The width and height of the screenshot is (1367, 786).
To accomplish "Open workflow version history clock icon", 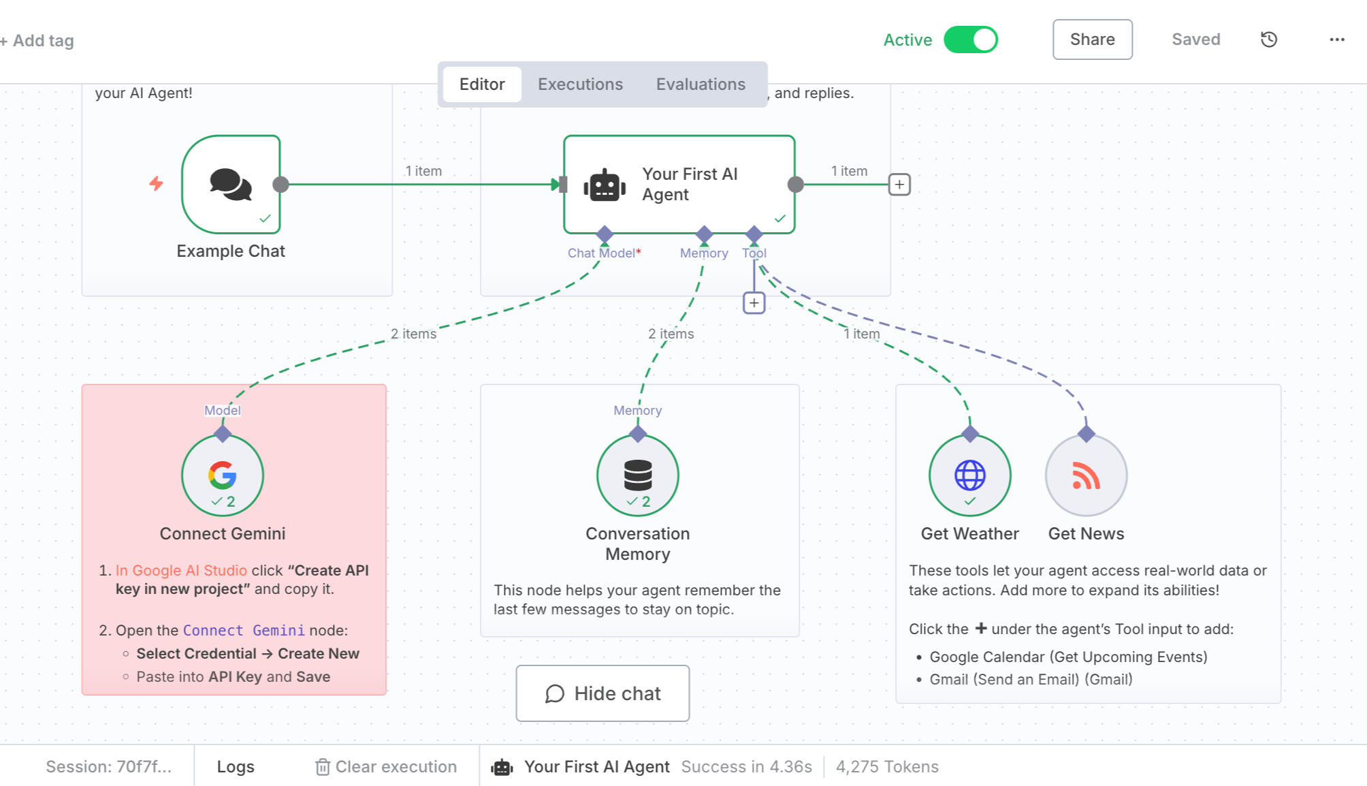I will 1268,40.
